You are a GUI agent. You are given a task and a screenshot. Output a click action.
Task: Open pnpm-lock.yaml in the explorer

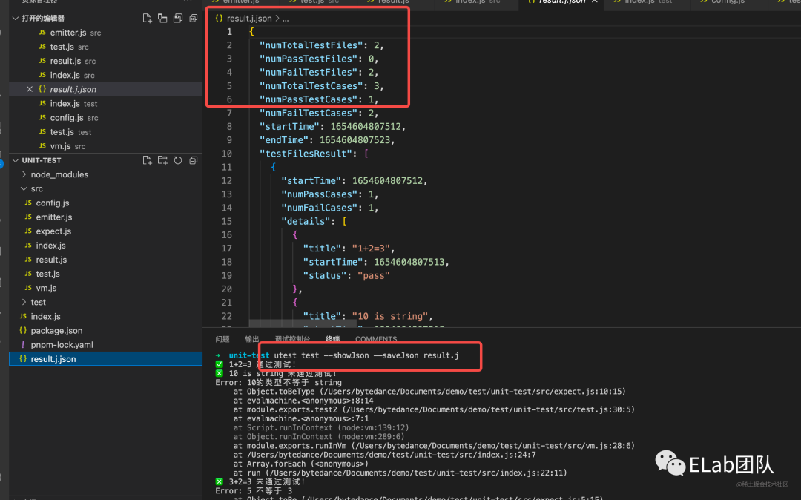tap(106, 345)
